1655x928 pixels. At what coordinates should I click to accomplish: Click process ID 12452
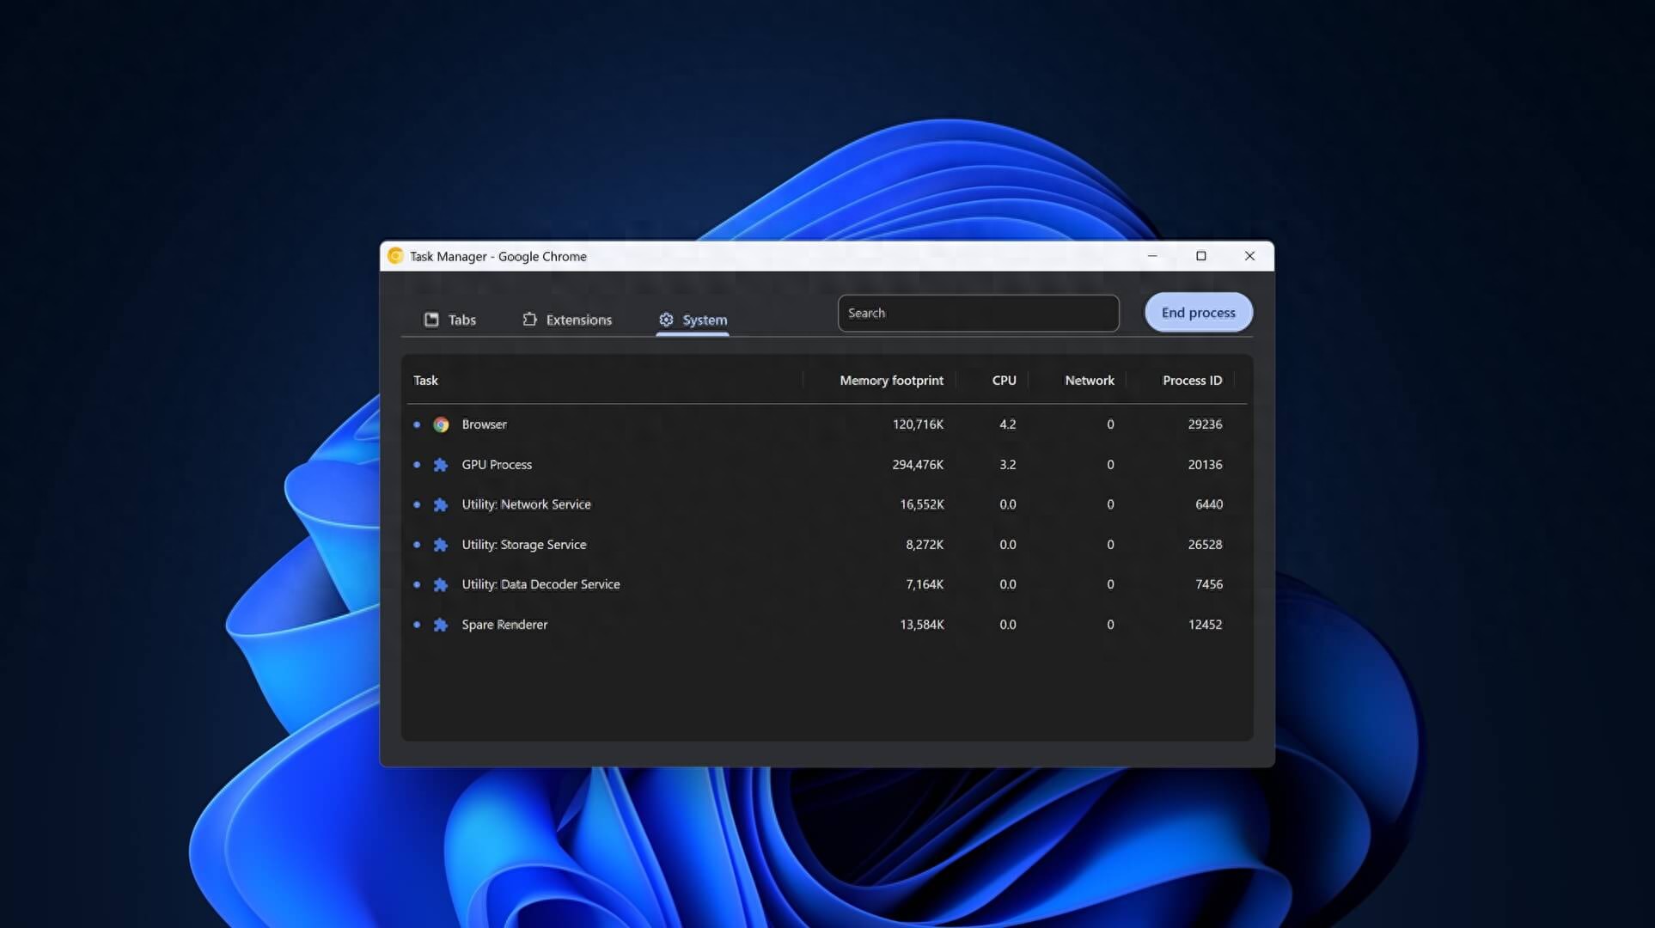(1205, 625)
